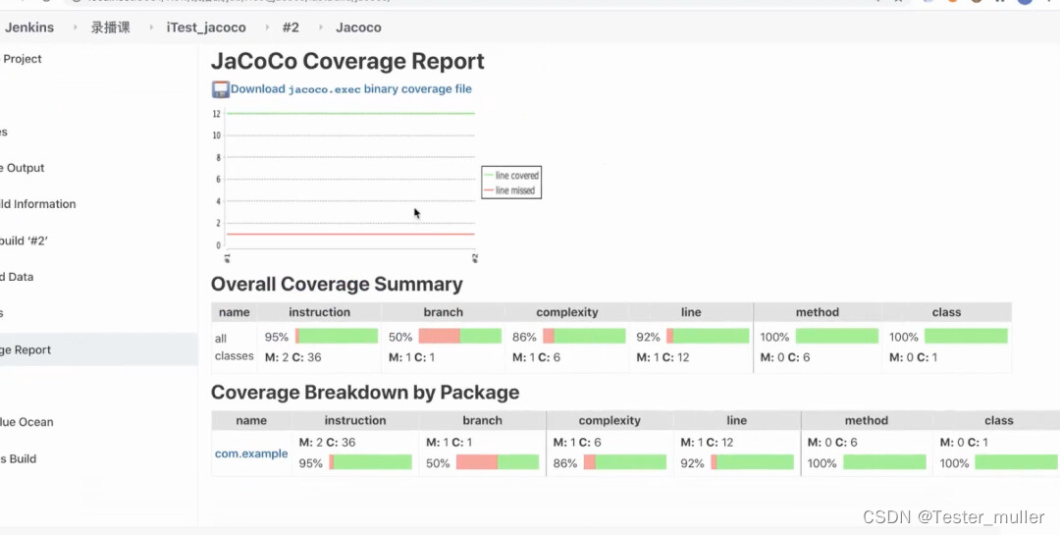Go to Previous Build sidebar item
The image size is (1060, 535).
[19, 458]
